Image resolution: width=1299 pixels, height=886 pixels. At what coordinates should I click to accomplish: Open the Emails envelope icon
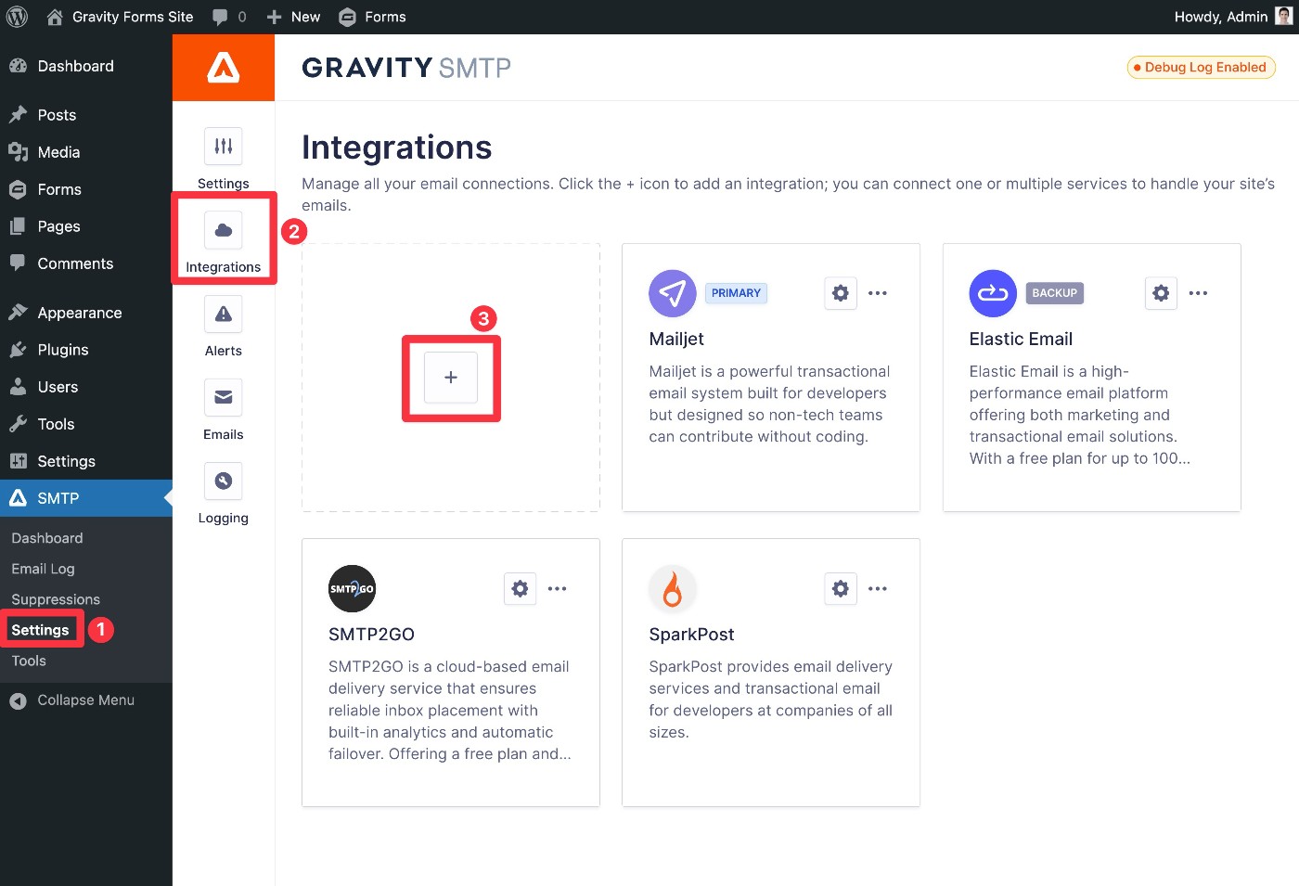click(x=224, y=397)
